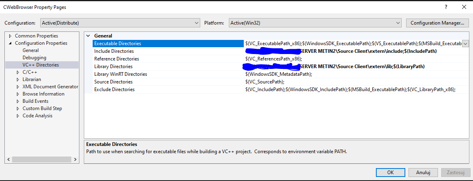Collapse the General property group
Screen dimensions: 473x181
coord(88,36)
